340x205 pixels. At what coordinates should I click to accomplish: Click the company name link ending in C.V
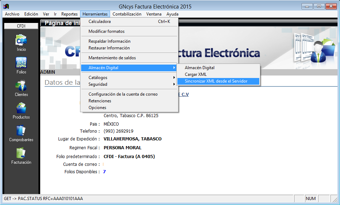183,95
